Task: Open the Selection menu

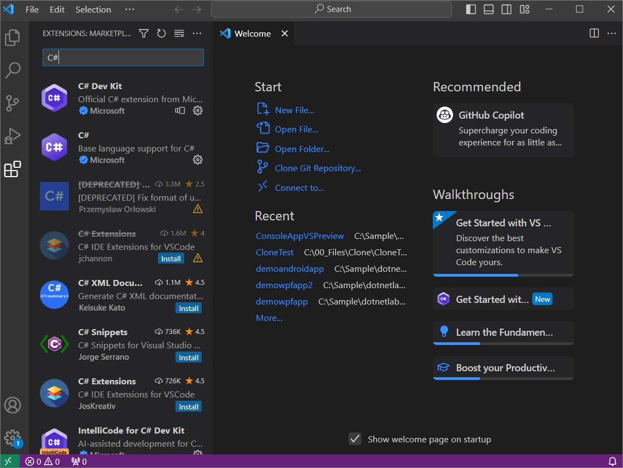Action: point(93,9)
